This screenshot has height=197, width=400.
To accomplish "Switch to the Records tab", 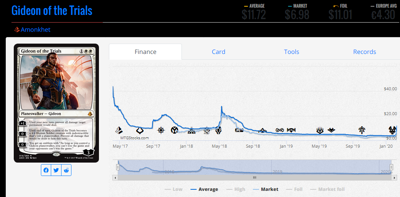I will point(364,52).
